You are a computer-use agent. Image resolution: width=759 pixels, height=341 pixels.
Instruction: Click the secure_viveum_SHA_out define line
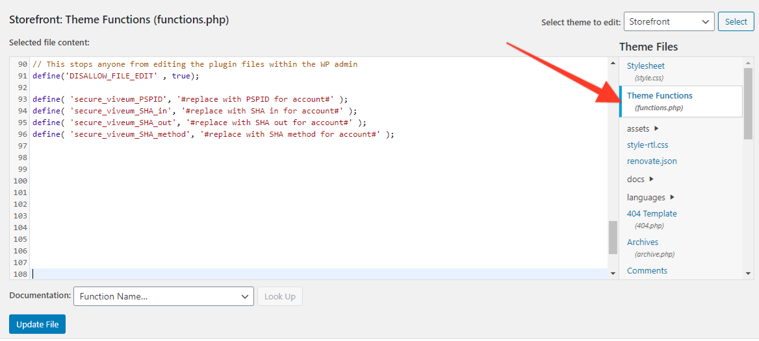coord(199,122)
